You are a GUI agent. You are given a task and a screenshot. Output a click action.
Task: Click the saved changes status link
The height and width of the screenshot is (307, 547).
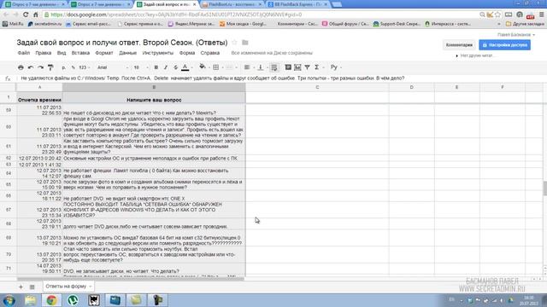(272, 53)
